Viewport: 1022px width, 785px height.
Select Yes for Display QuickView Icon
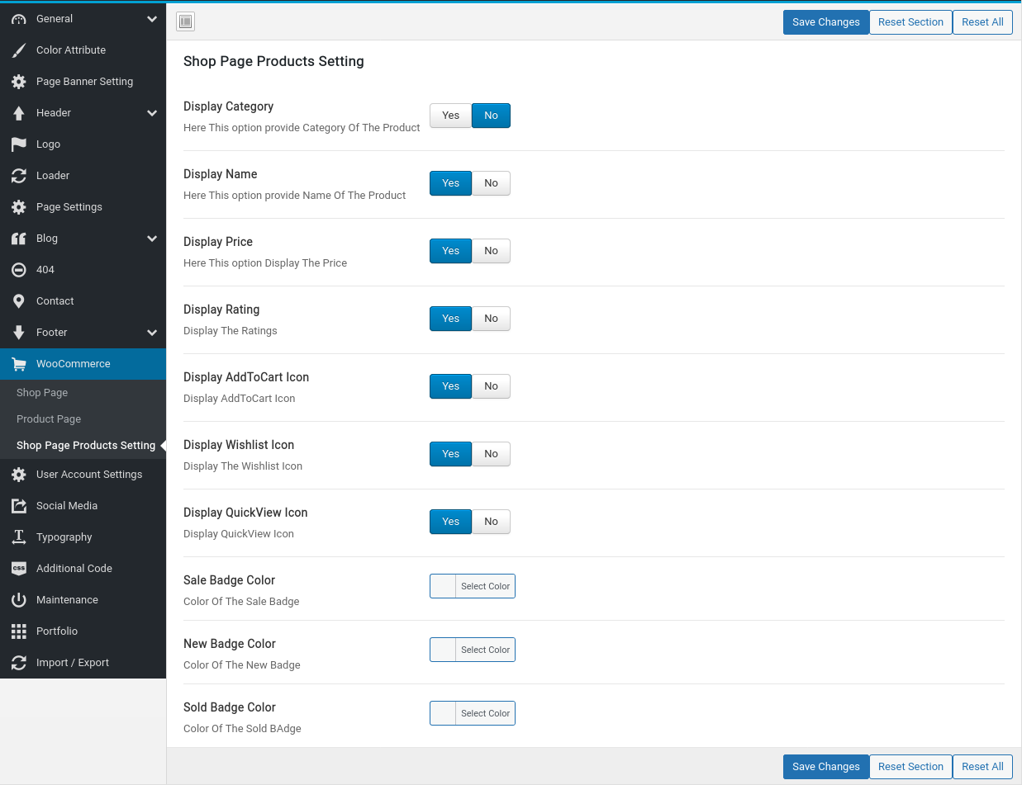point(450,522)
